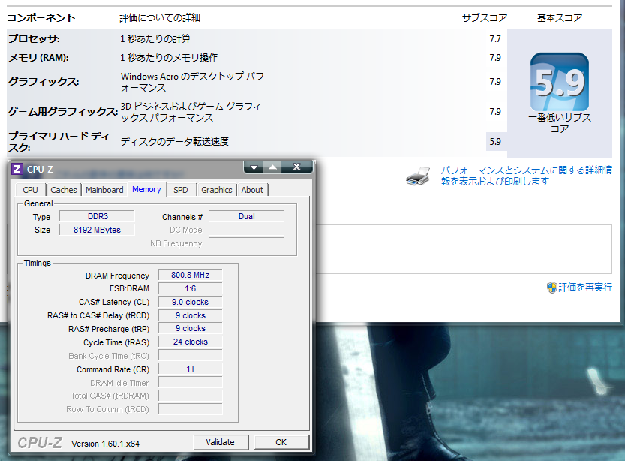The height and width of the screenshot is (461, 625).
Task: Click the ゲーム用グラフィックス row label
Action: pyautogui.click(x=63, y=111)
